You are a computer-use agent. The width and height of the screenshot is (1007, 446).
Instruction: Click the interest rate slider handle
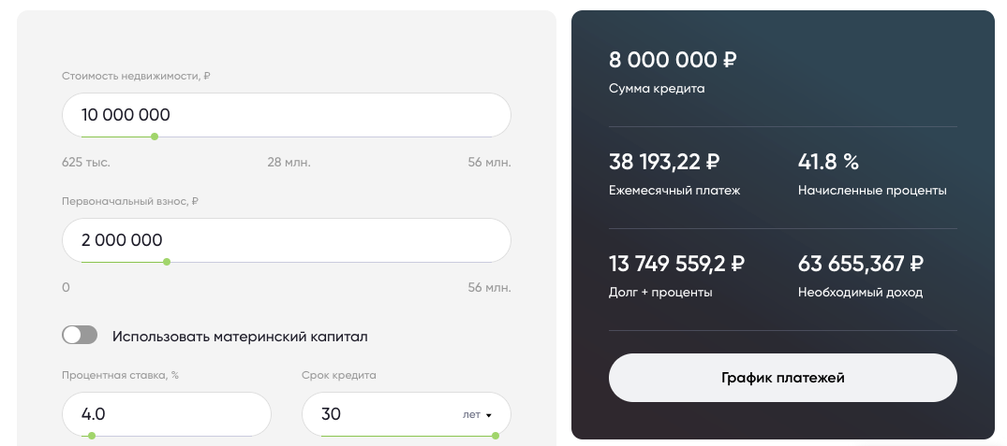(x=91, y=435)
